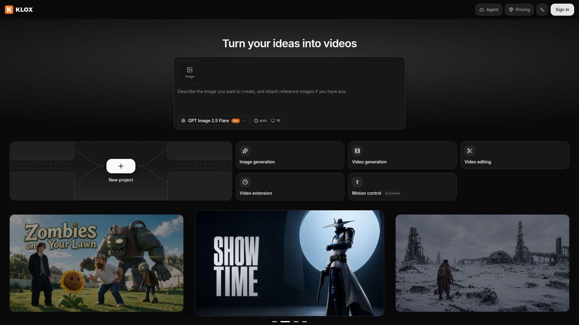Click the Video editing scissors icon
This screenshot has width=579, height=325.
coord(470,151)
